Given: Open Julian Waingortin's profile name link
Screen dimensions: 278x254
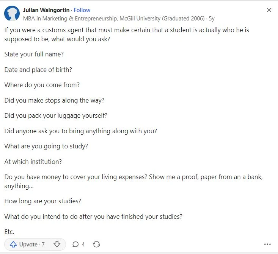Looking at the screenshot, I should (46, 10).
